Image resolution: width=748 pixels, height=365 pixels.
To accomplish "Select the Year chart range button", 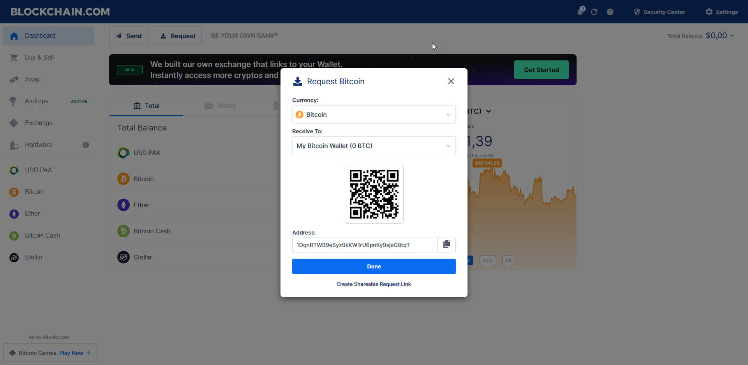I will click(x=488, y=261).
